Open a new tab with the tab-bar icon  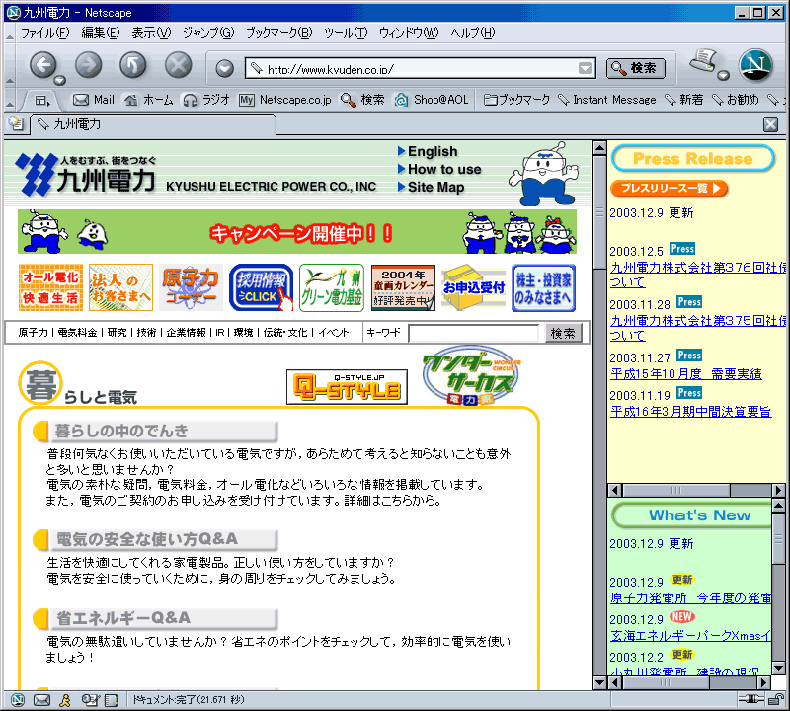16,123
